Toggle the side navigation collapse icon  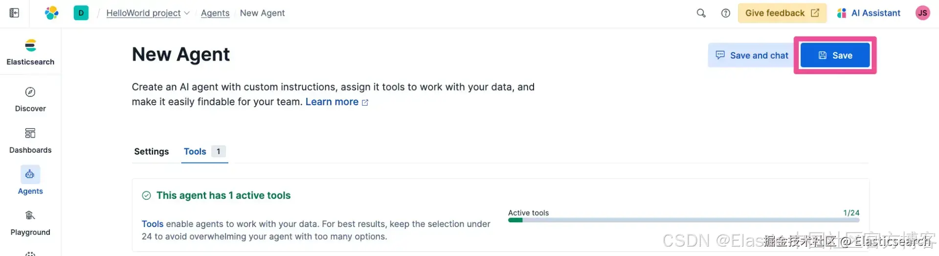click(14, 13)
